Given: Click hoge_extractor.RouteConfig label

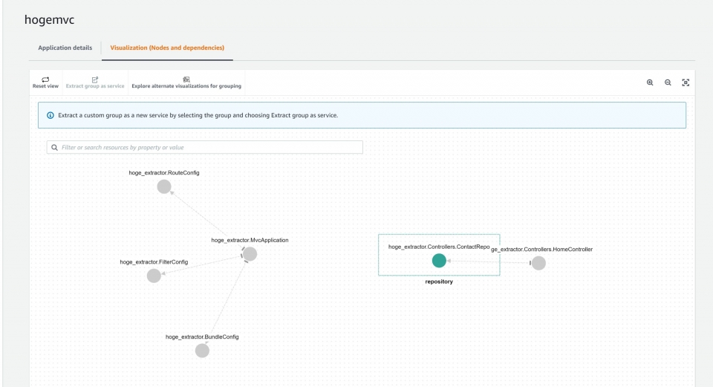Looking at the screenshot, I should click(164, 173).
